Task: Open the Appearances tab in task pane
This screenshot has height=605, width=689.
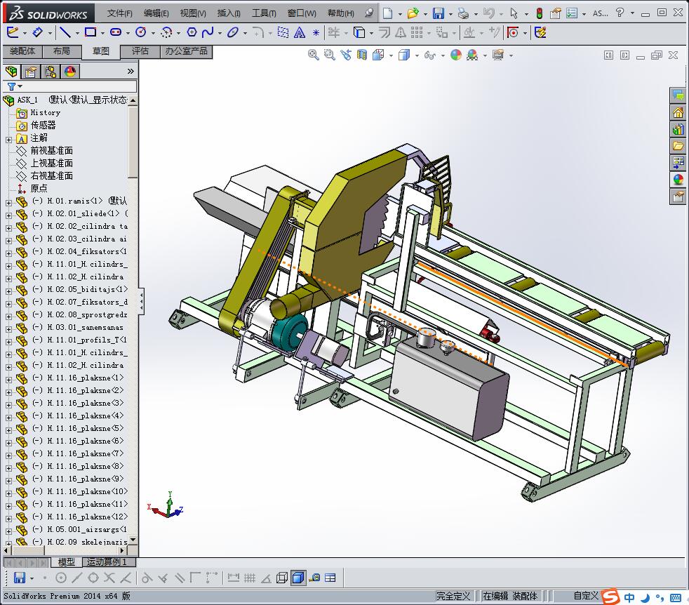Action: (x=678, y=180)
